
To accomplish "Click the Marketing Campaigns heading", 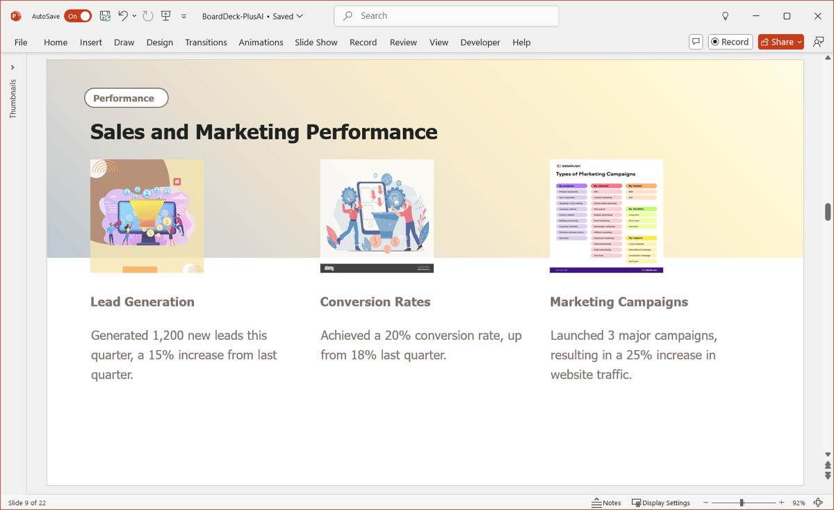I will (619, 302).
